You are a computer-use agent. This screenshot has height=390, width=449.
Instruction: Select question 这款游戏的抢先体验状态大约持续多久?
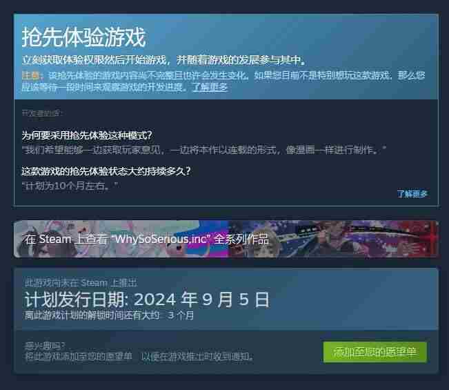[106, 171]
